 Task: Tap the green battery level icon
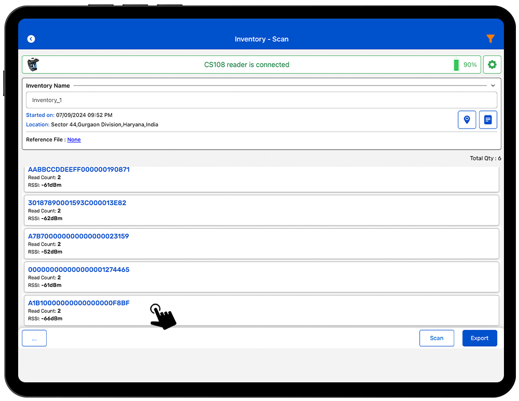pyautogui.click(x=456, y=65)
